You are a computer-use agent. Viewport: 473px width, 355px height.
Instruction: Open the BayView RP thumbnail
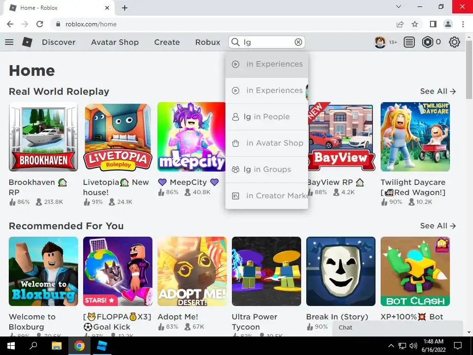tap(341, 137)
